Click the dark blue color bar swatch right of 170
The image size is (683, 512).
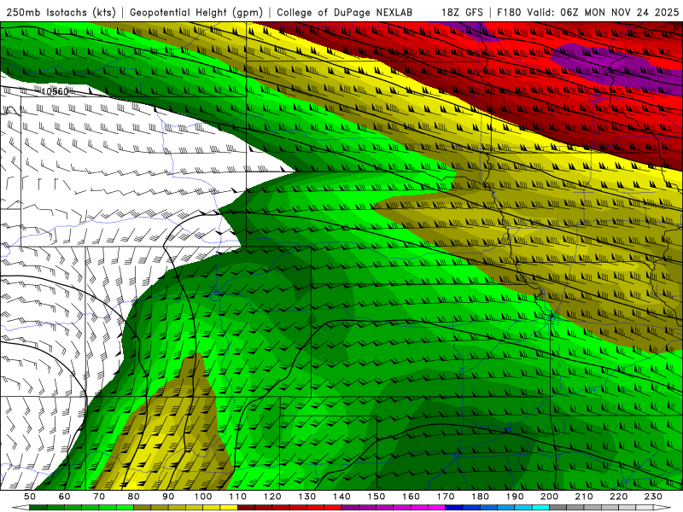tap(454, 508)
